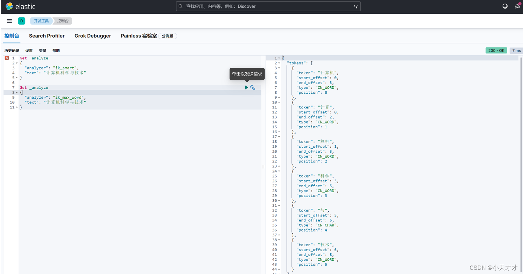
Task: Collapse the 计算机 token object at line 3
Action: point(279,68)
